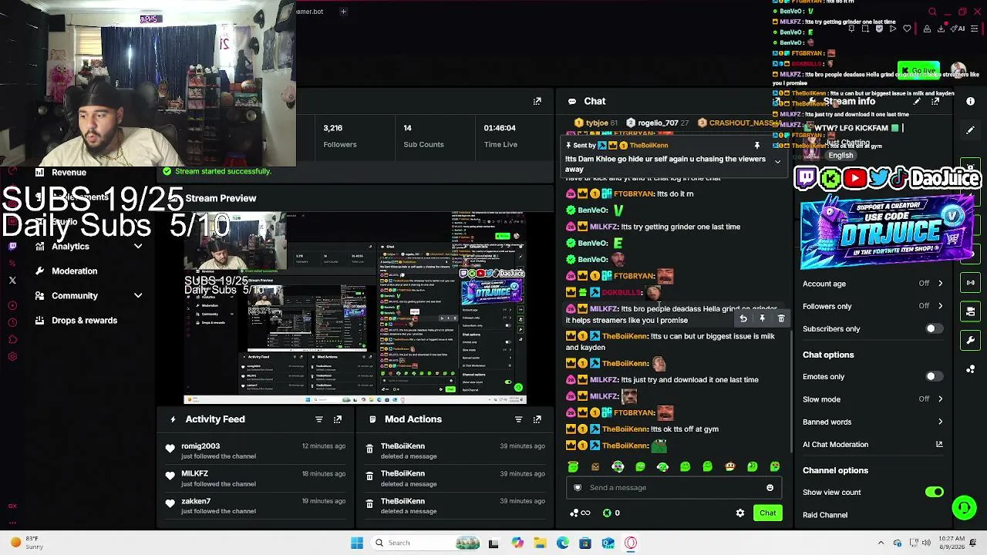This screenshot has width=987, height=555.
Task: Filter the Mod Actions list
Action: 518,419
